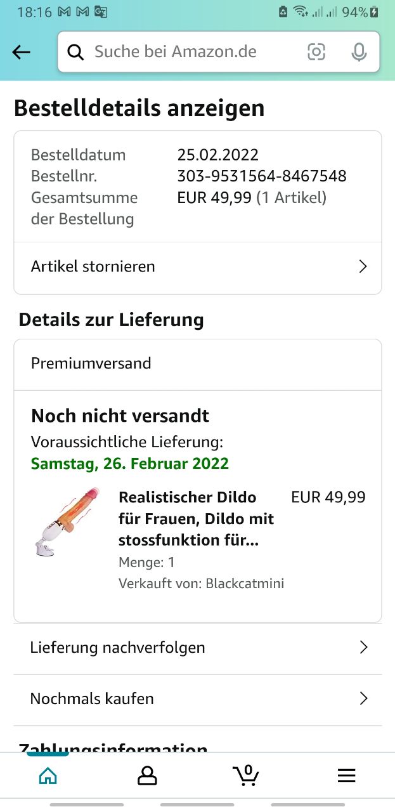Tap the battery status icon

(x=375, y=12)
